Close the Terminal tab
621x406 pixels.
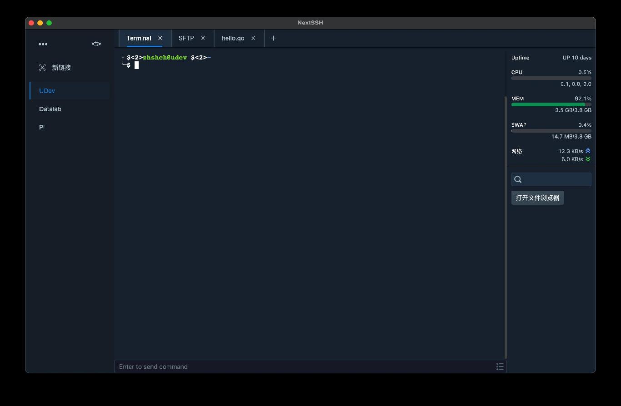point(160,38)
